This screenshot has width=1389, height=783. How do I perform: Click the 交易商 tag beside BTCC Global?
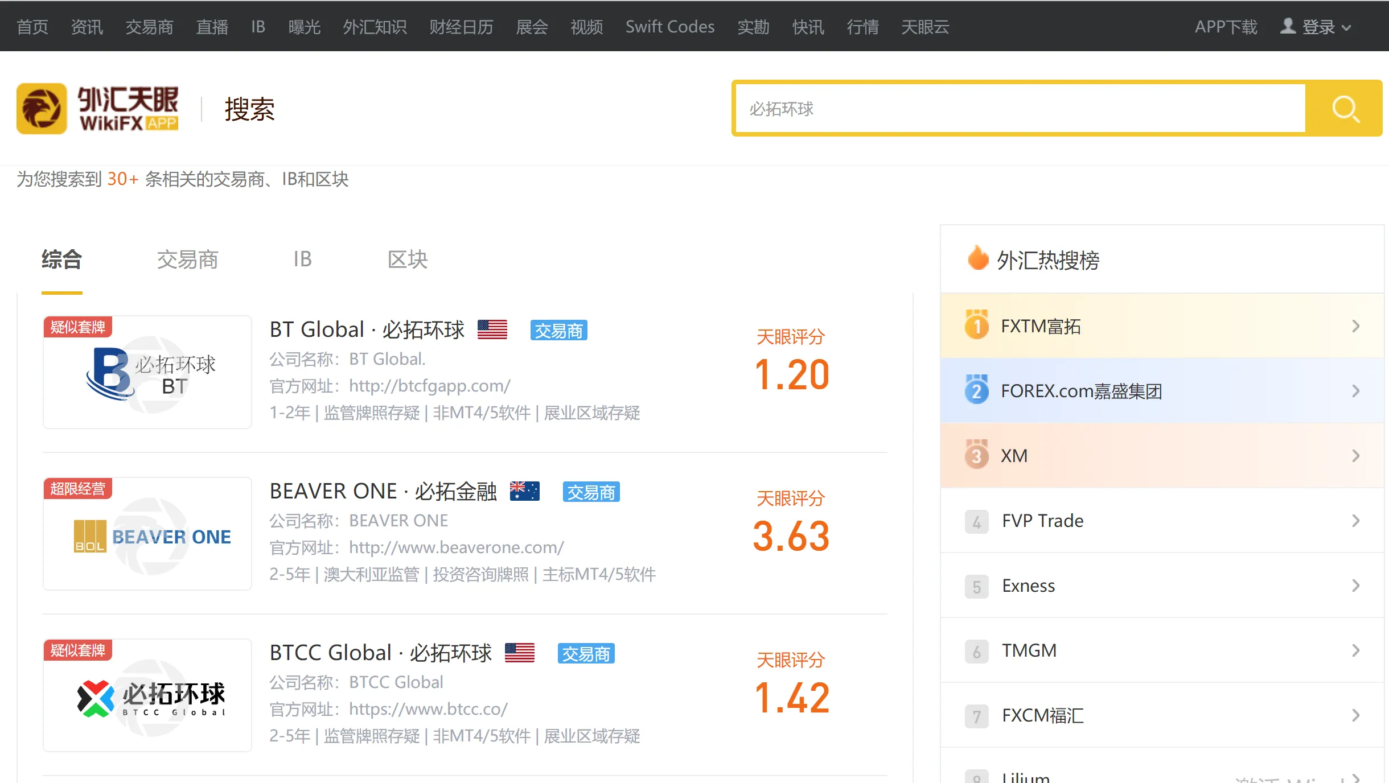[x=586, y=653]
